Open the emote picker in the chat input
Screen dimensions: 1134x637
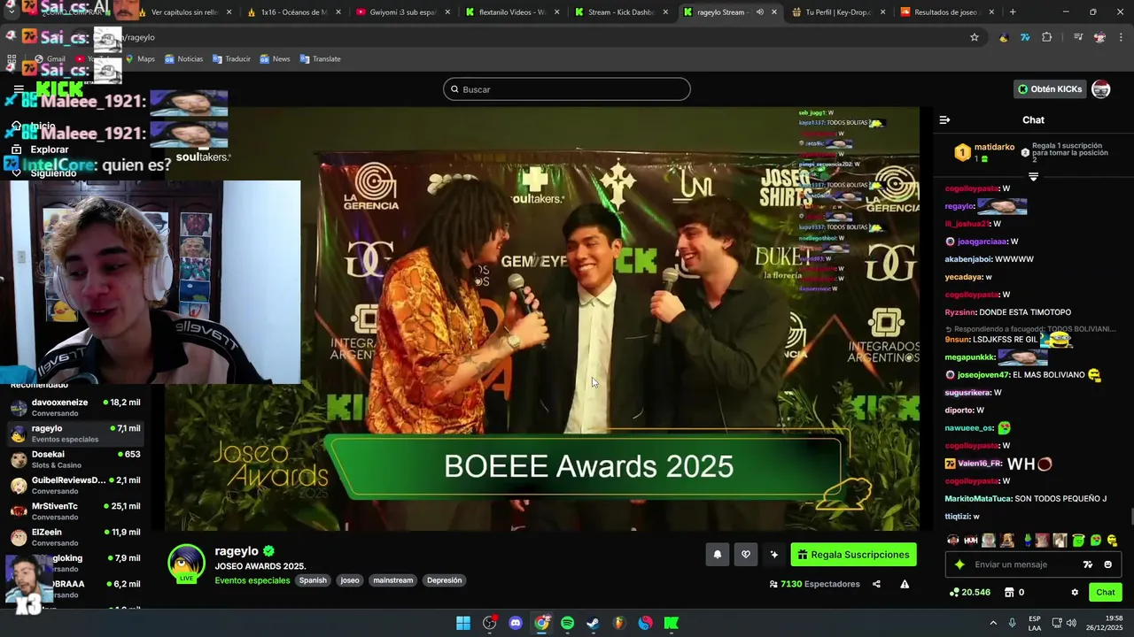[x=1107, y=564]
